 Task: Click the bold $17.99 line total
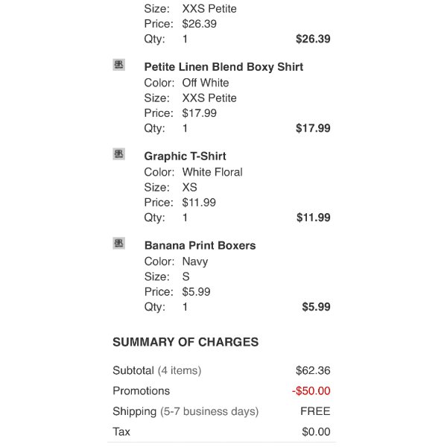tap(313, 128)
